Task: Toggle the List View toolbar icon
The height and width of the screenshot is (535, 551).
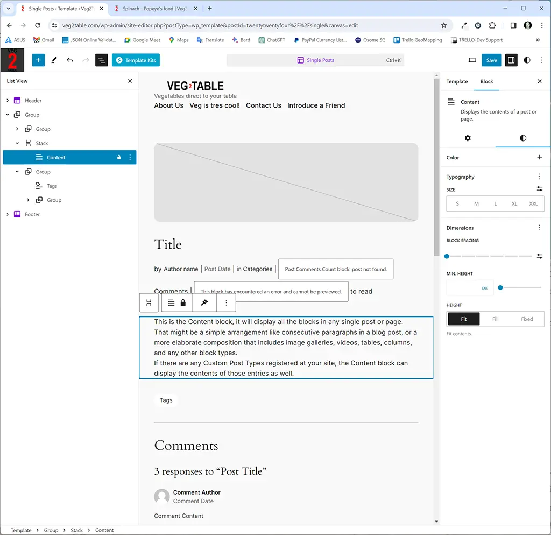Action: (101, 60)
